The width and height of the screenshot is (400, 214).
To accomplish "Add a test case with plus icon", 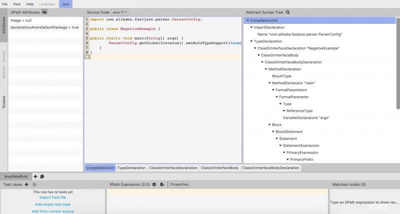I will (x=26, y=185).
